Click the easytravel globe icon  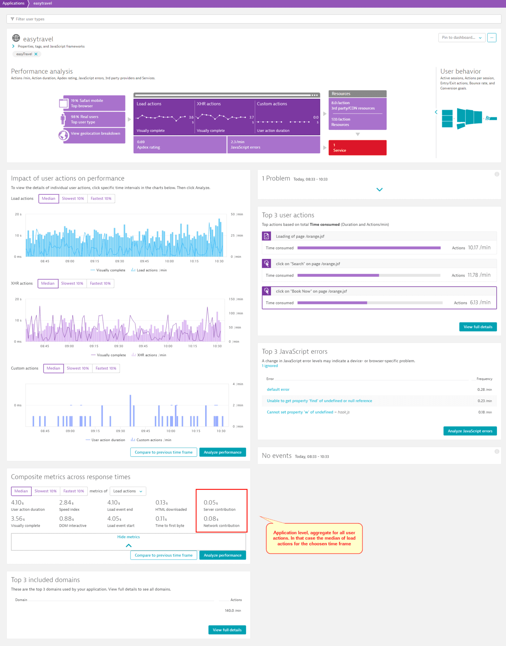point(16,38)
